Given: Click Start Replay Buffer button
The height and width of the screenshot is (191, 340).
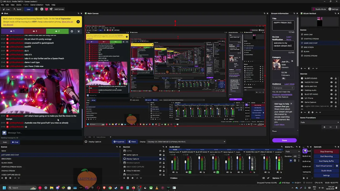Looking at the screenshot, I should coord(326,161).
